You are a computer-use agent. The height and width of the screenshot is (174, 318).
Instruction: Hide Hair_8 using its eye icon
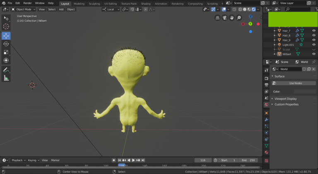click(313, 36)
